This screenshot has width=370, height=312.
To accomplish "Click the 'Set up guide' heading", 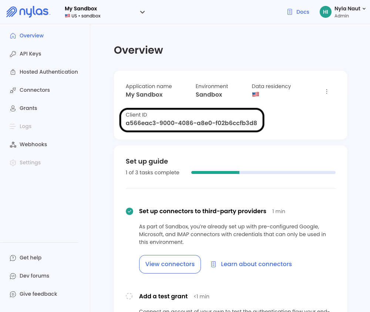I will click(147, 161).
